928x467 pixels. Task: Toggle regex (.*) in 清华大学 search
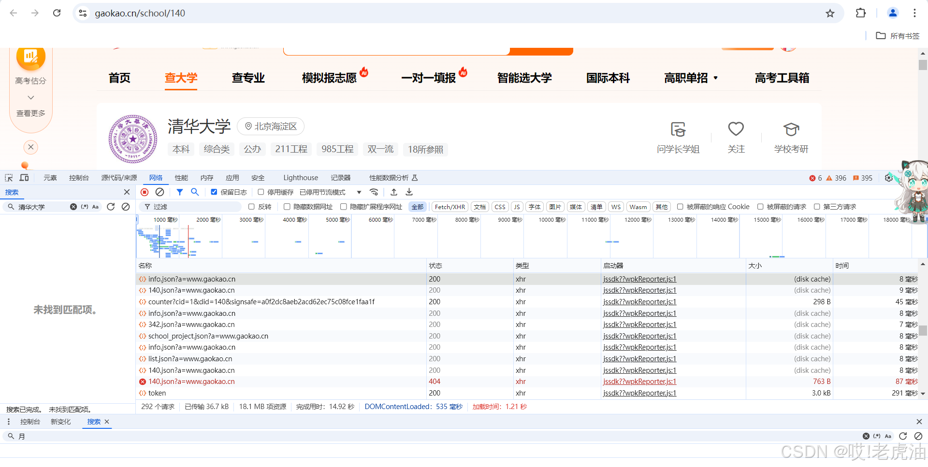tap(85, 207)
